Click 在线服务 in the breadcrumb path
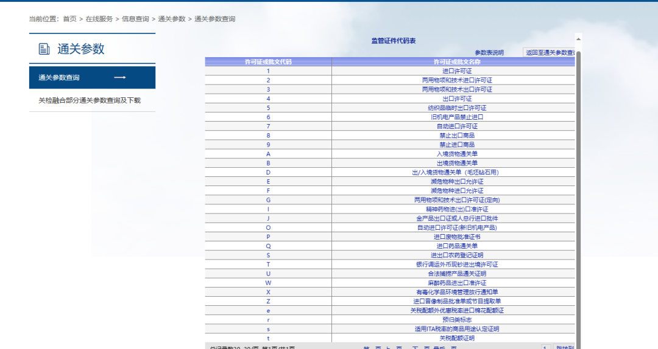Viewport: 658px width, 349px height. (99, 19)
